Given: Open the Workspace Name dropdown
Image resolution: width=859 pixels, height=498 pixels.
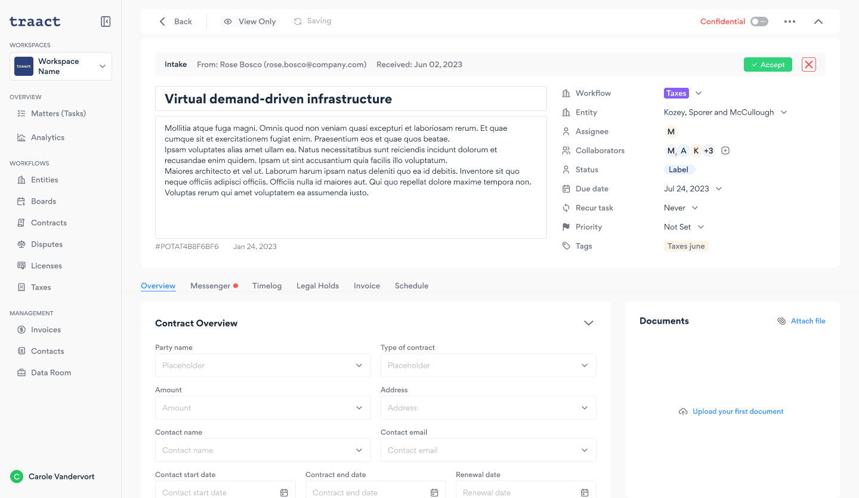Looking at the screenshot, I should [x=61, y=66].
